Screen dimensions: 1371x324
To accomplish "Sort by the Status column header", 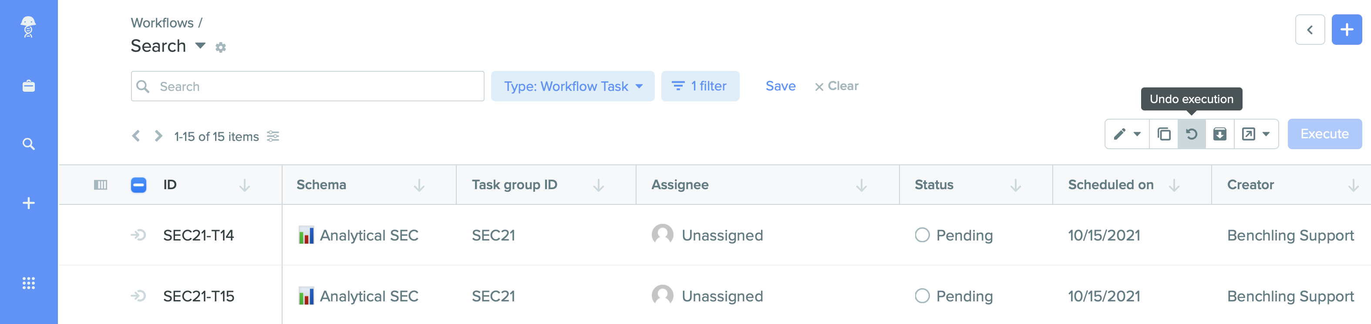I will tap(933, 184).
